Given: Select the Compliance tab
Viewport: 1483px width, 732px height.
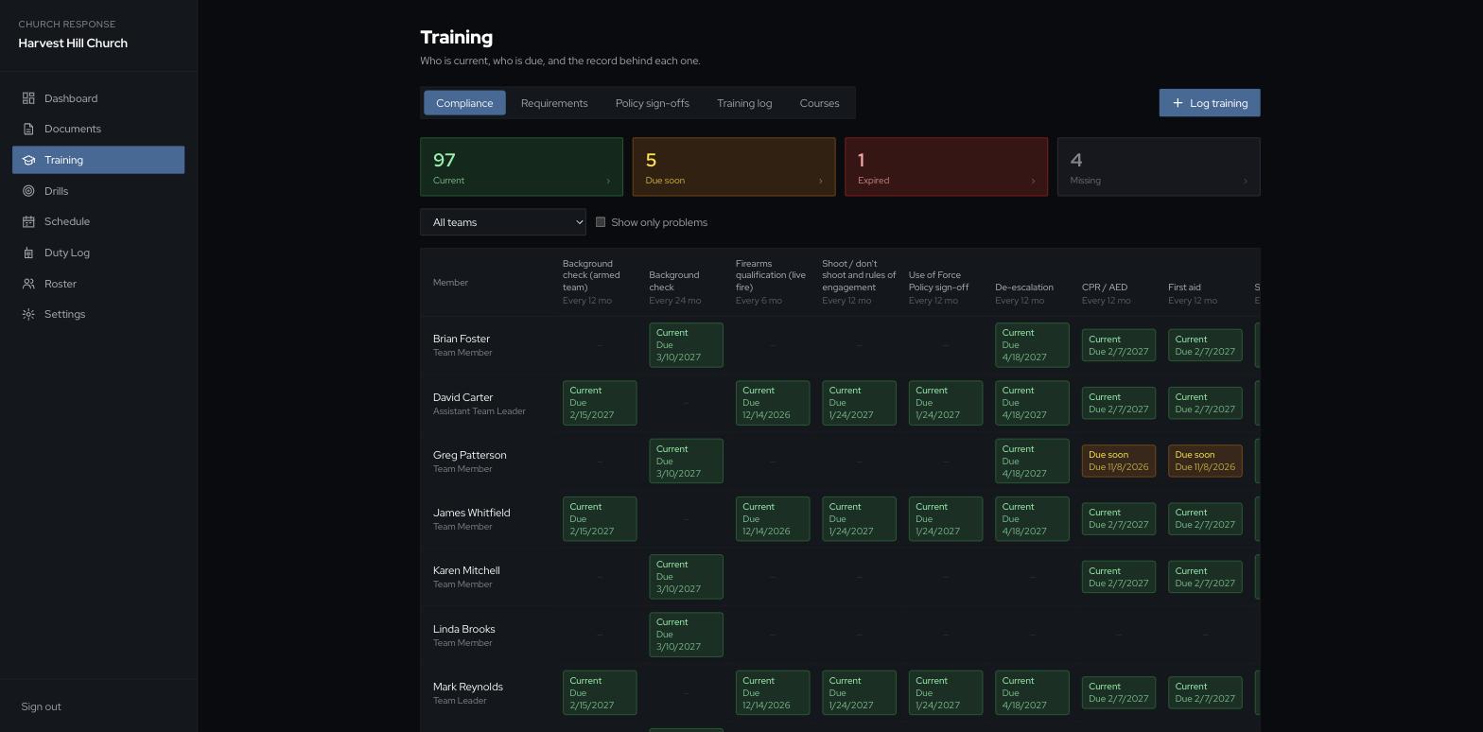Looking at the screenshot, I should (x=464, y=103).
